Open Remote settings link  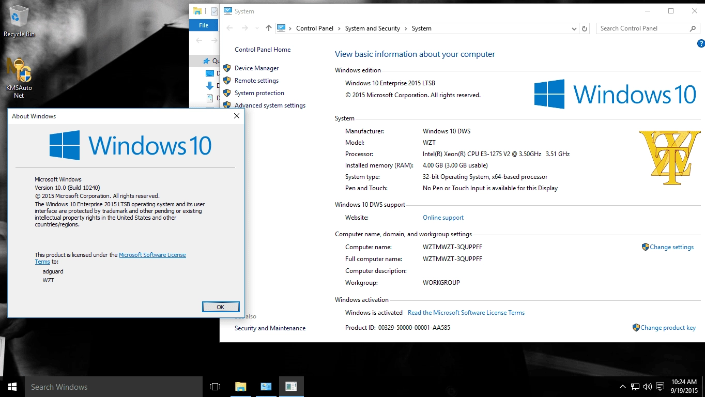tap(256, 81)
